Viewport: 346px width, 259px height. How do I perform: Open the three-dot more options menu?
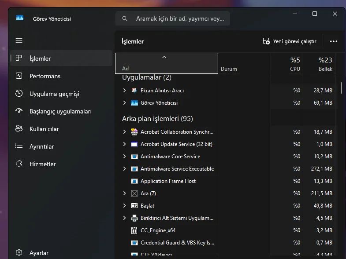point(333,41)
